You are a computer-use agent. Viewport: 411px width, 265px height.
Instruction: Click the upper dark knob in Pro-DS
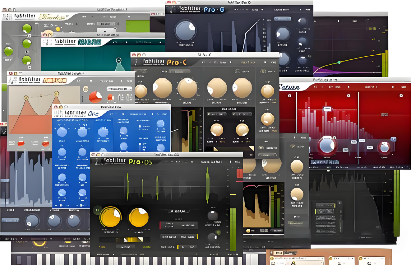tap(213, 215)
